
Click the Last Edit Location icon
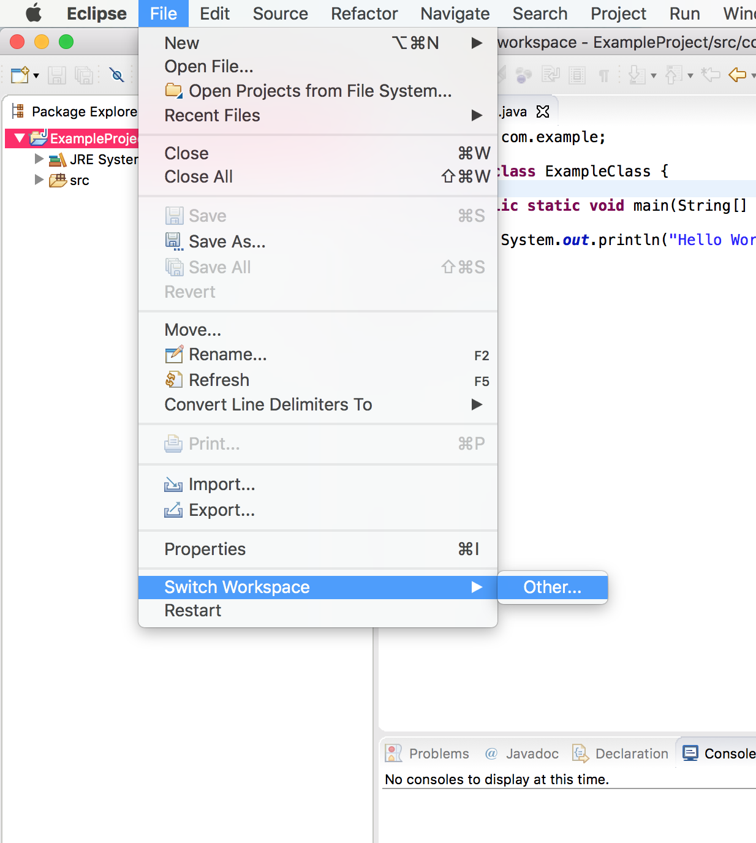coord(711,75)
